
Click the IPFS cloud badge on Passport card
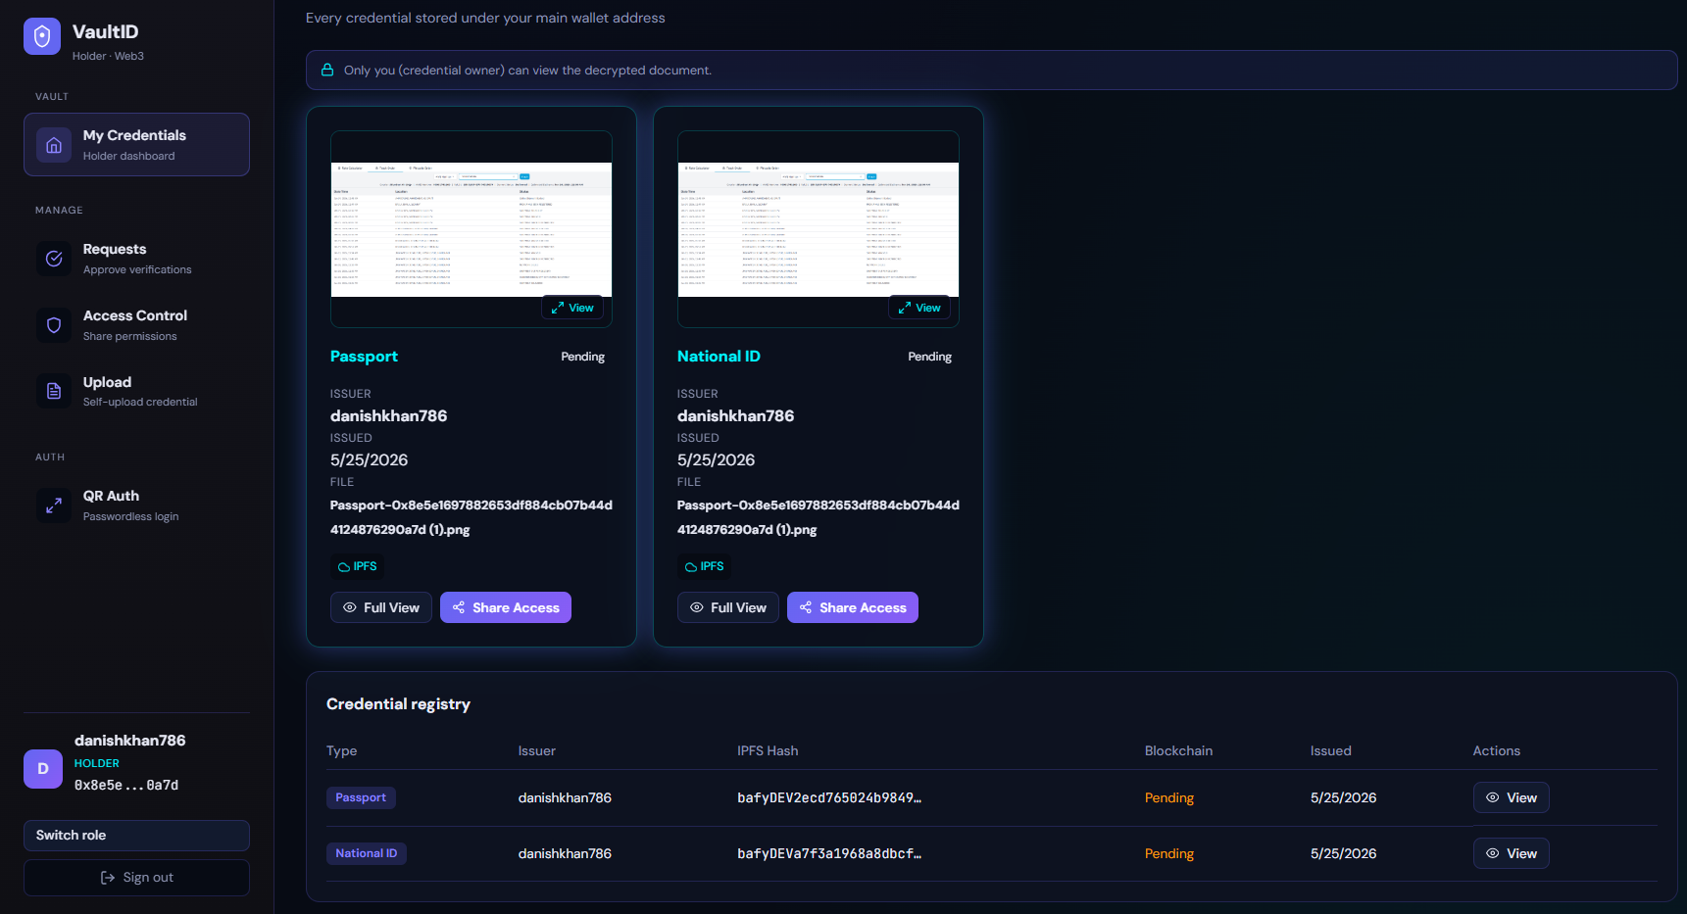click(357, 566)
